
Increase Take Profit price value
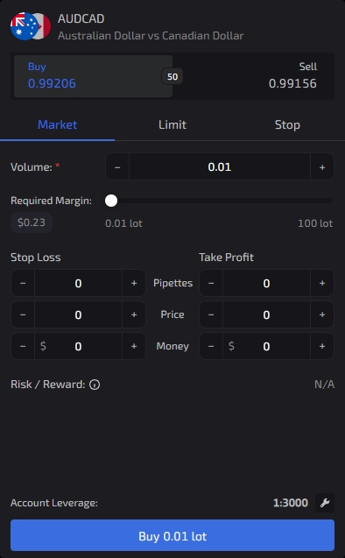coord(322,315)
